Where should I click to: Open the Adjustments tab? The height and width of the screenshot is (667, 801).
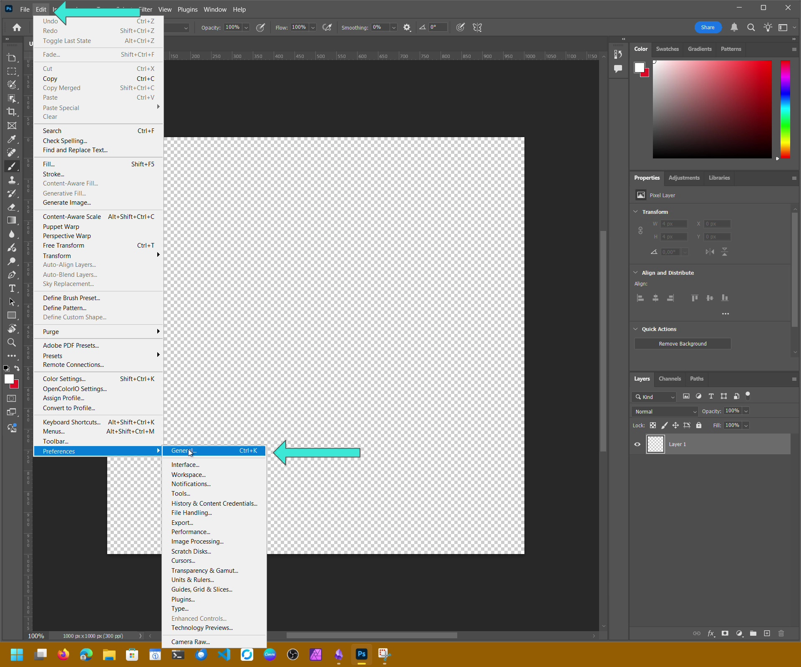[684, 178]
